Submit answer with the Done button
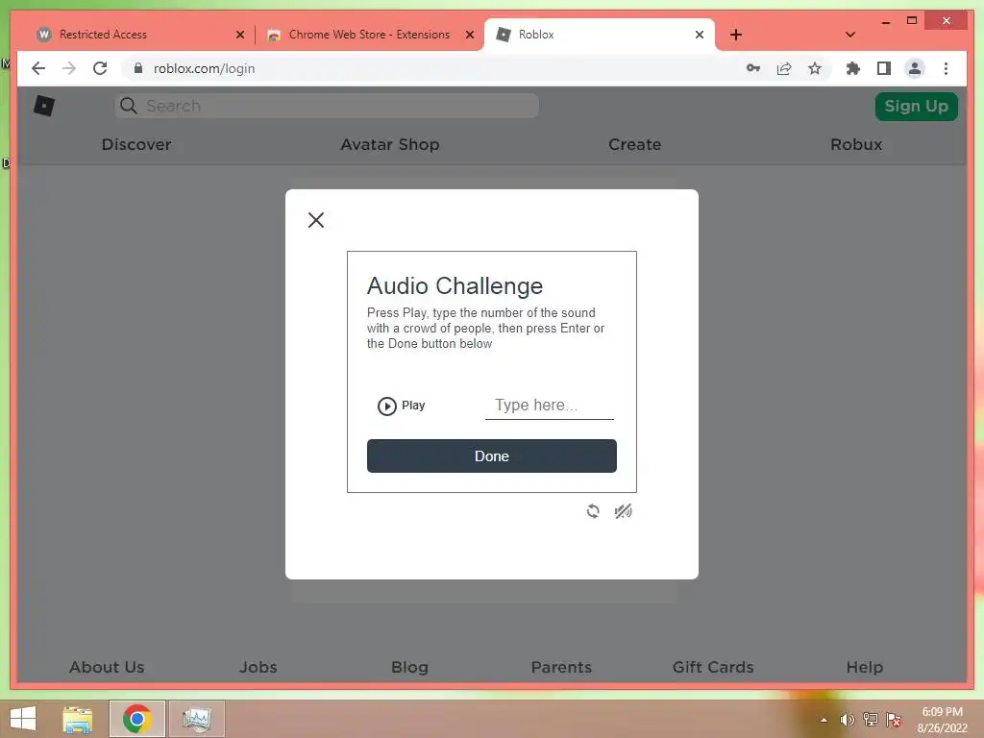This screenshot has height=738, width=984. coord(491,456)
